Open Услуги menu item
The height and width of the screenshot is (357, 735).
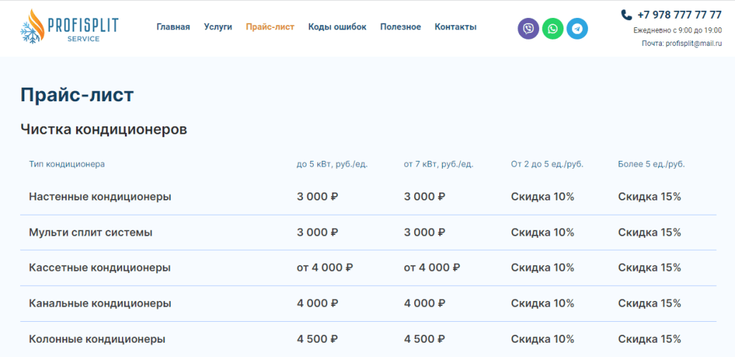click(217, 27)
